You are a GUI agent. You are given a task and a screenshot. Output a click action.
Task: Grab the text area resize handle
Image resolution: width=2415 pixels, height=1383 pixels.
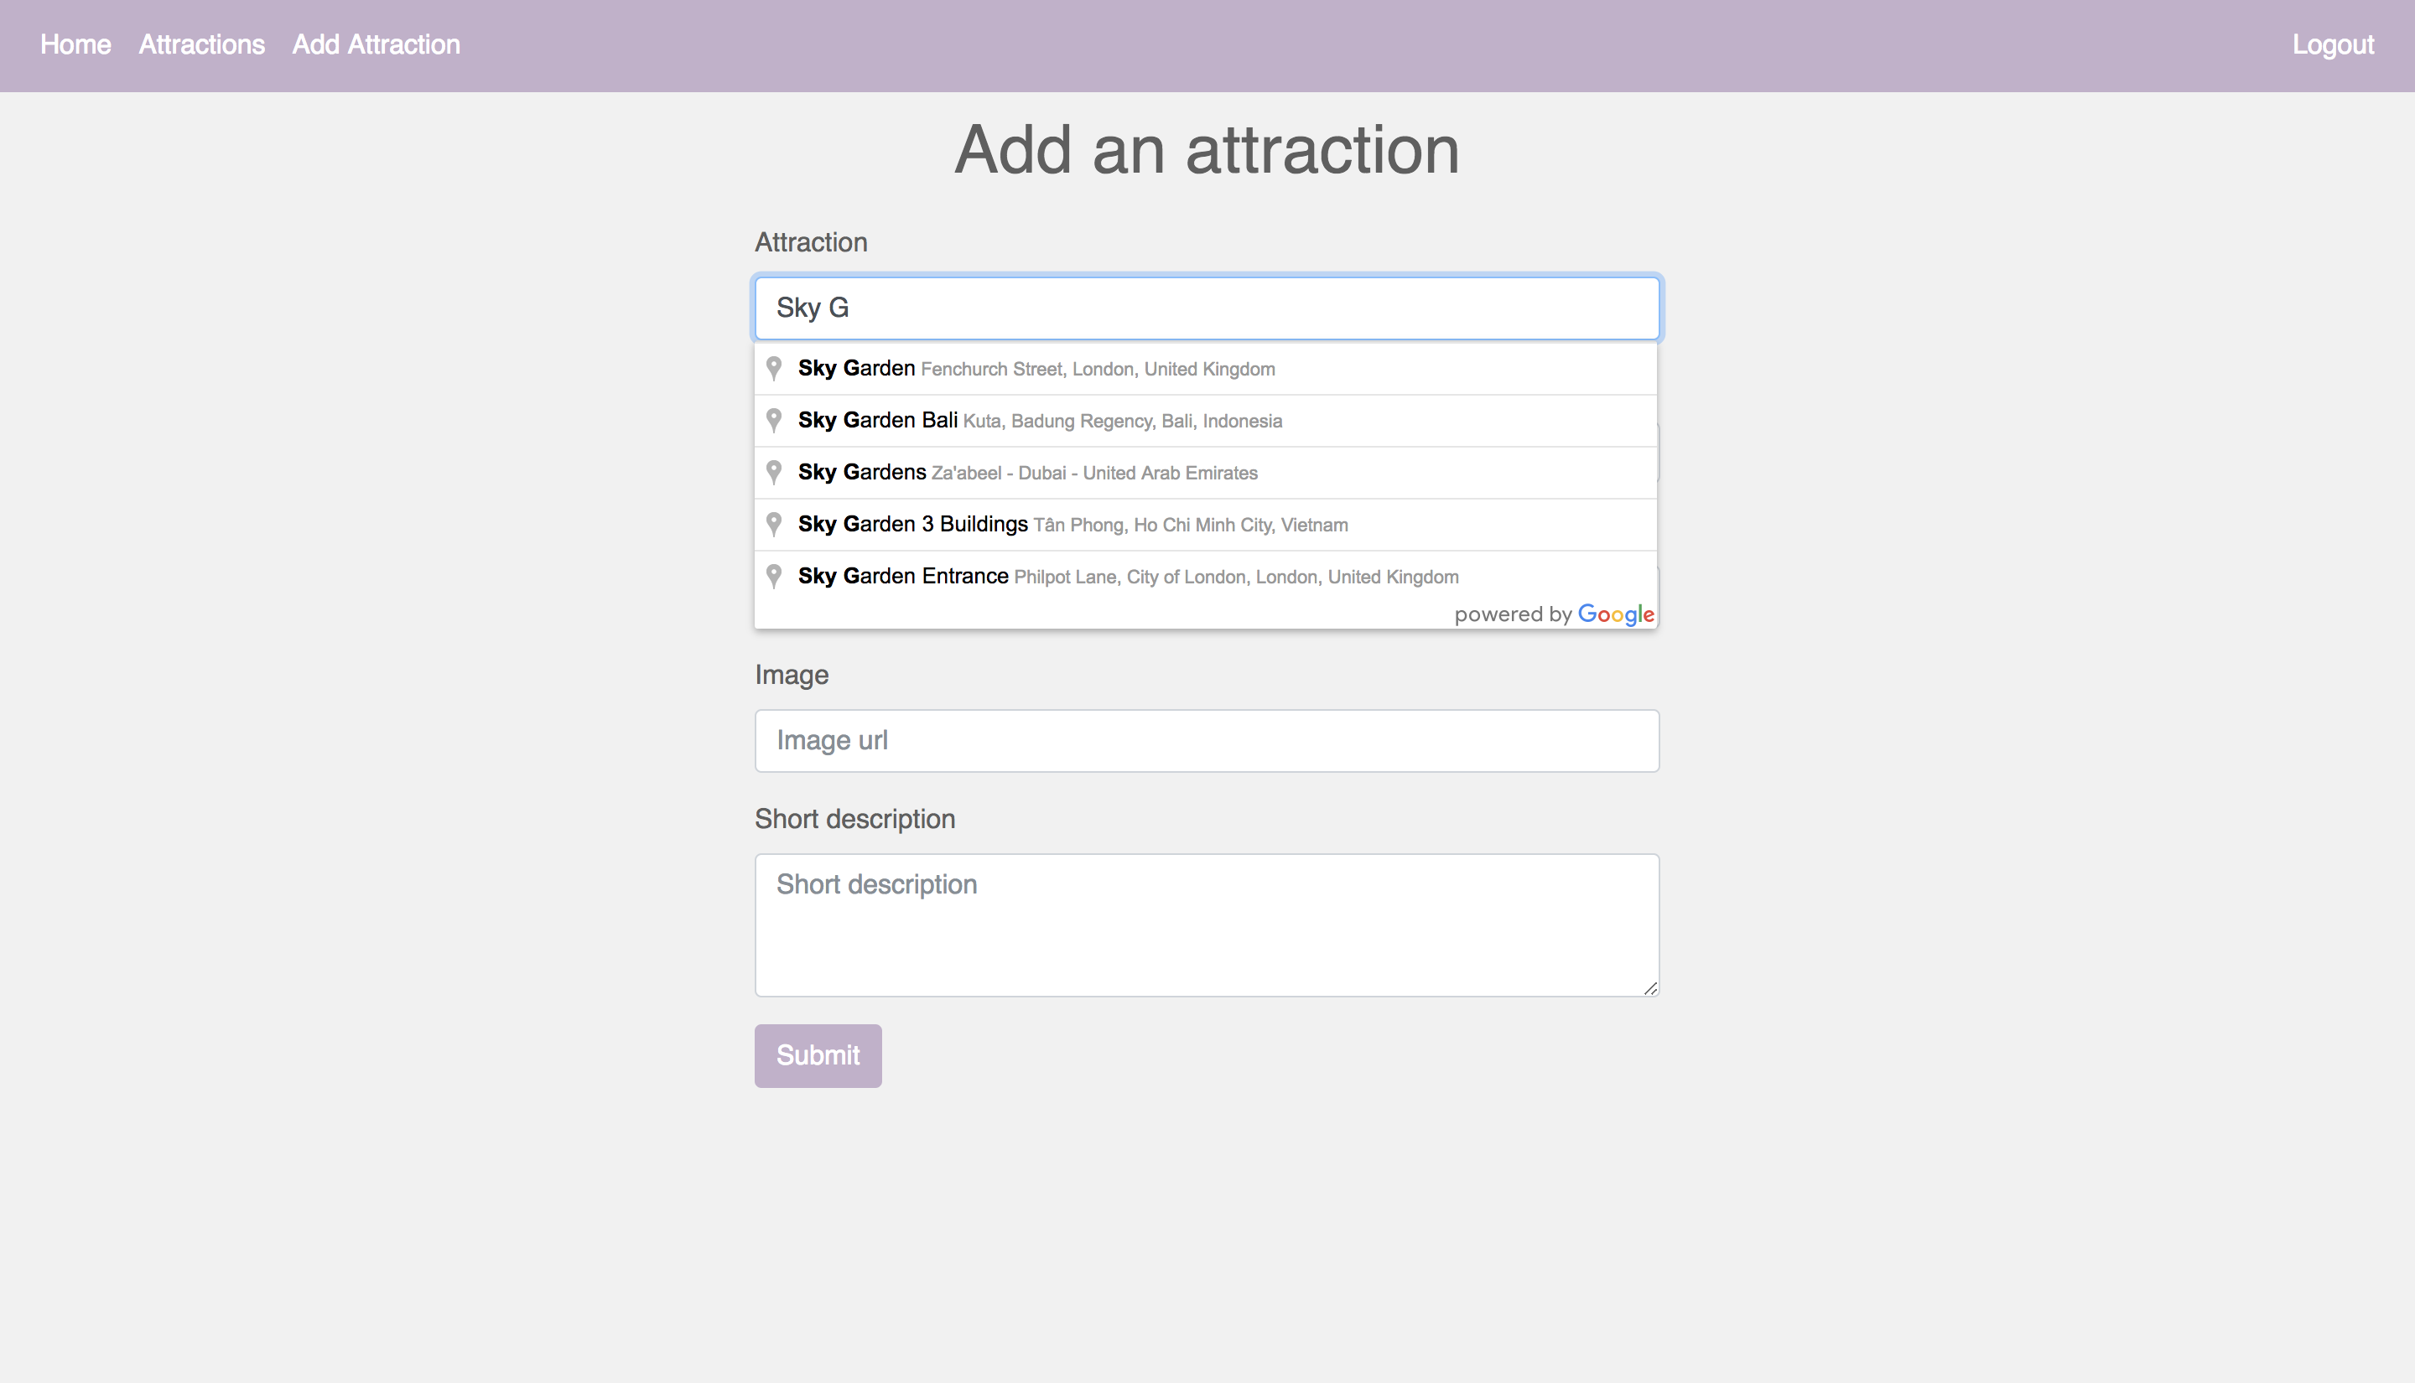[x=1650, y=988]
